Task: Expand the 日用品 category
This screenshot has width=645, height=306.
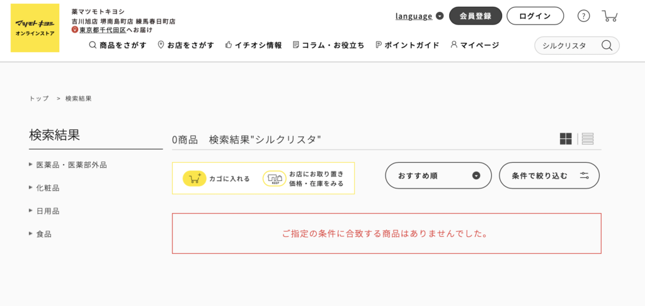Action: 44,211
